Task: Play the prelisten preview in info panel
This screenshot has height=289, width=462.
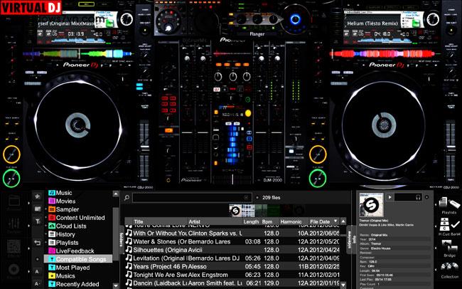Action: tap(390, 197)
